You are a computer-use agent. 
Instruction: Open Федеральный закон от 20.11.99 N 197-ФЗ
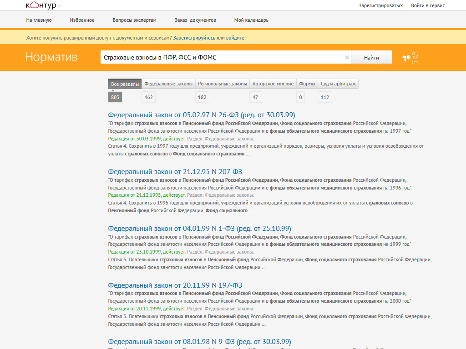[175, 285]
